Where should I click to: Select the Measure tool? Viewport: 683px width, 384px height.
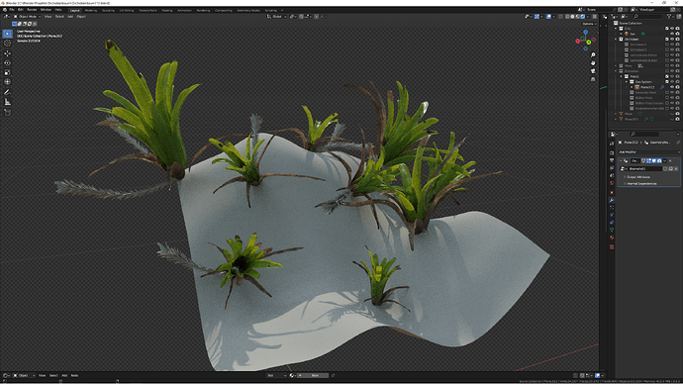[x=7, y=102]
